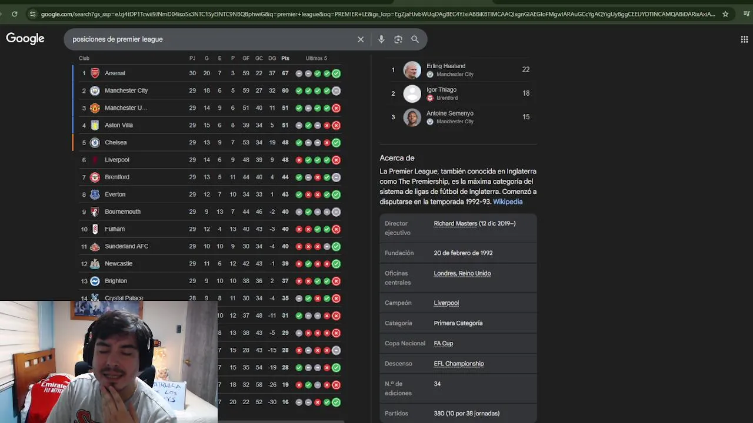The height and width of the screenshot is (423, 753).
Task: Click the Últimos 5 column header
Action: point(316,58)
